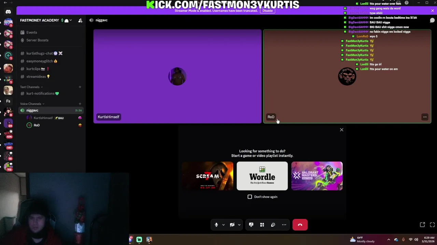
Task: Switch to the streamideas channel
Action: pyautogui.click(x=51, y=77)
